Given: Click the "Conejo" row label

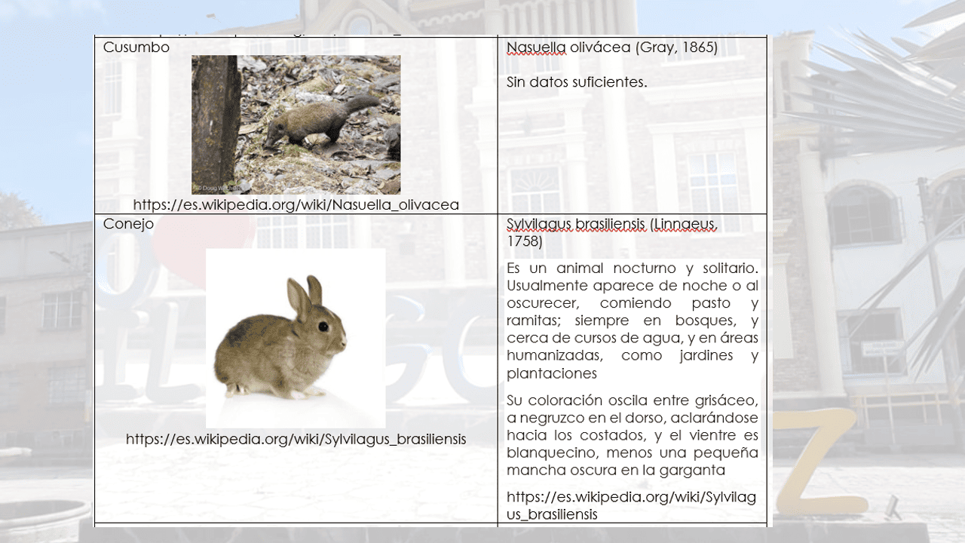Looking at the screenshot, I should click(128, 224).
